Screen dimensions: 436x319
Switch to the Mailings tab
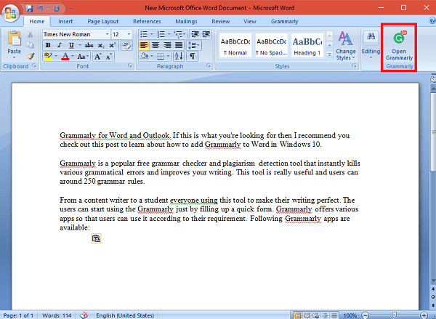(x=186, y=21)
